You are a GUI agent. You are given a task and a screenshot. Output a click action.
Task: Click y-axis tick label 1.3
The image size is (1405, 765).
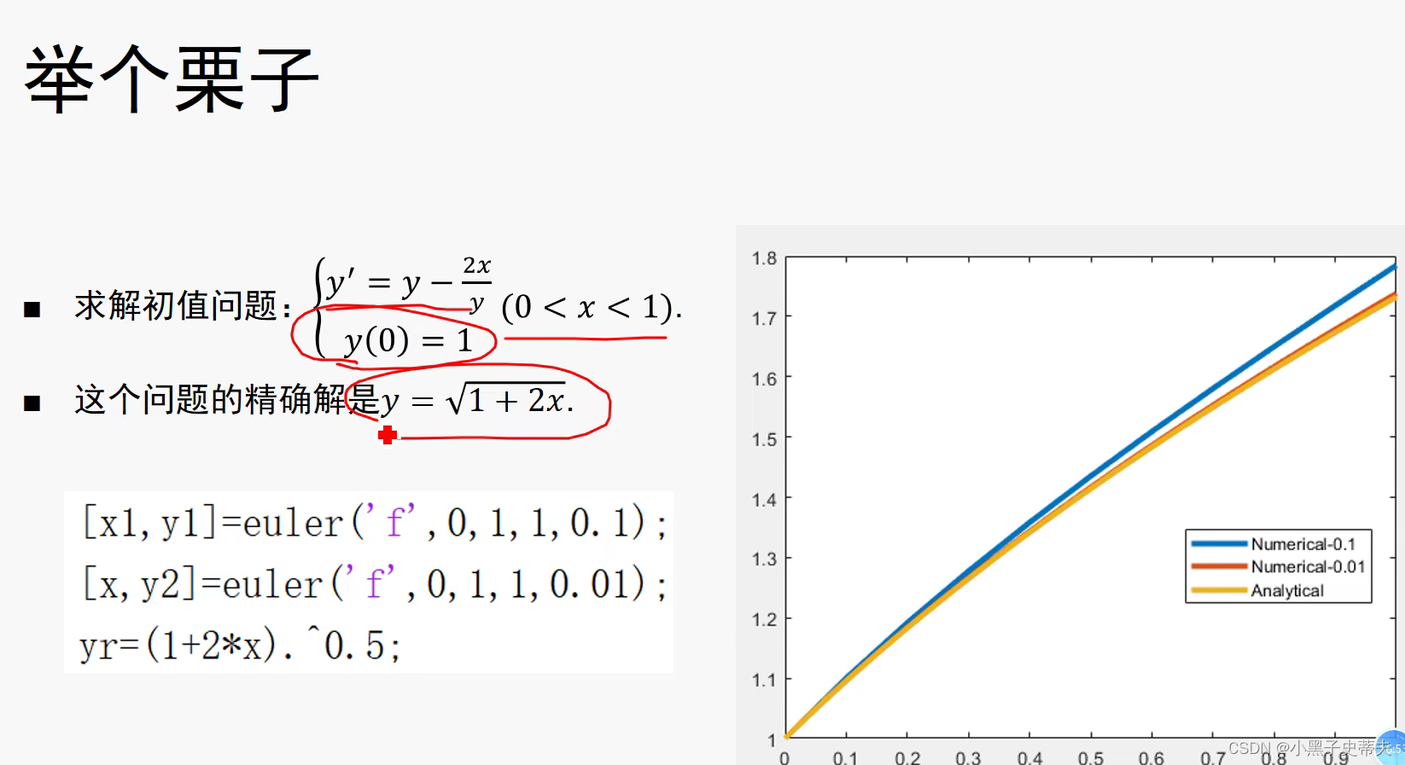pyautogui.click(x=764, y=559)
